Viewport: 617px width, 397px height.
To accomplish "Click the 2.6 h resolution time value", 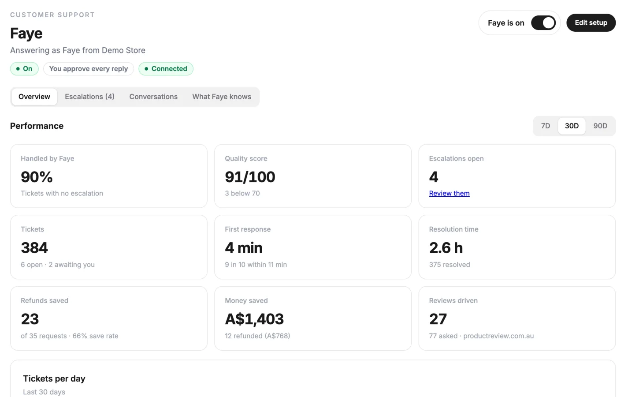I will point(446,248).
